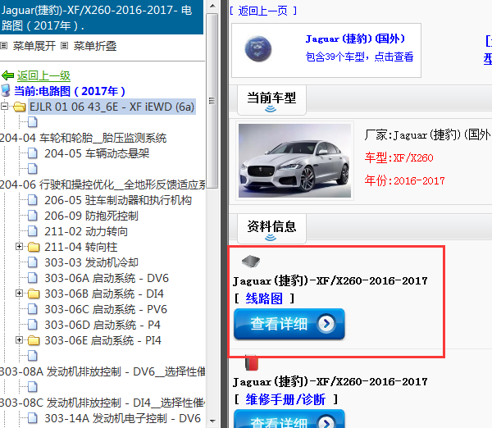Image resolution: width=492 pixels, height=428 pixels.
Task: Click the gray chip icon above 线路图
Action: (x=251, y=261)
